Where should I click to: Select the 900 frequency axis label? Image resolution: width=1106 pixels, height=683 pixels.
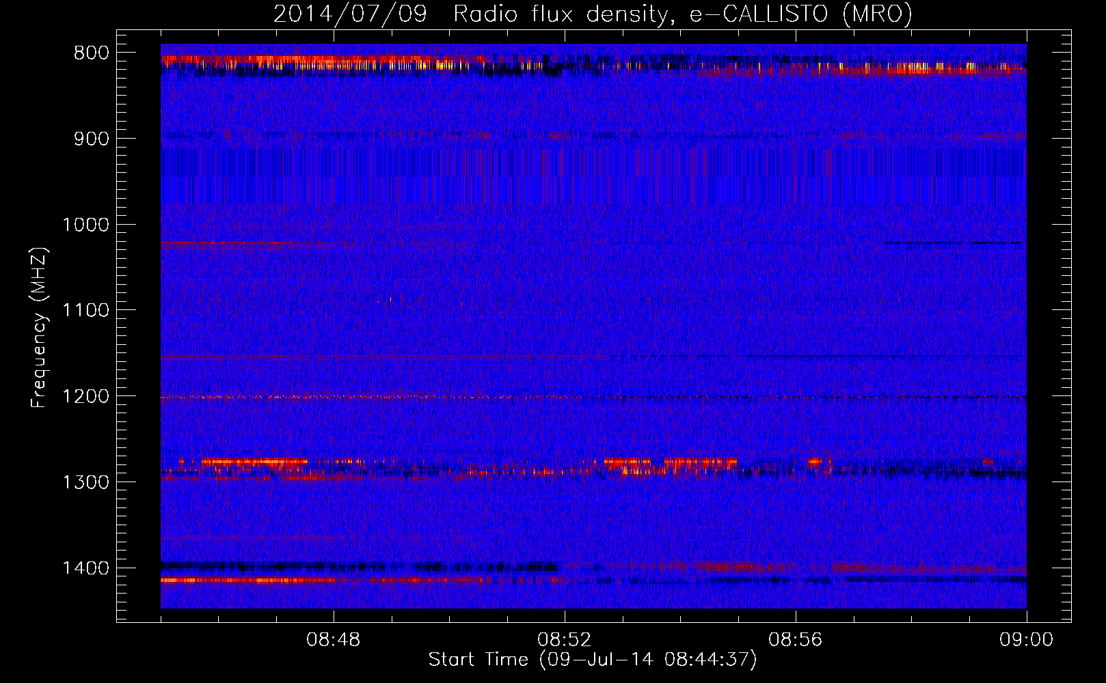[92, 139]
